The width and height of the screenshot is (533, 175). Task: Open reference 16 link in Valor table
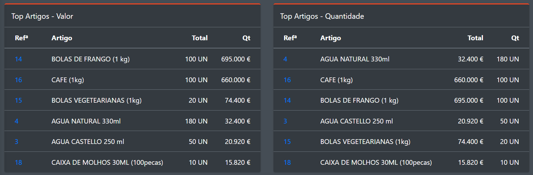pyautogui.click(x=18, y=80)
